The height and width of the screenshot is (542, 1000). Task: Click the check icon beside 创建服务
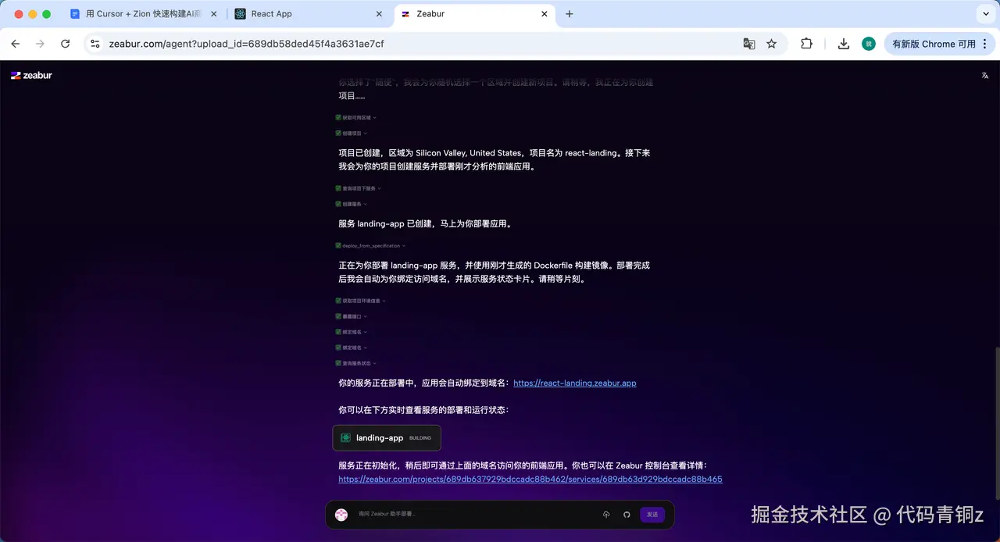[x=338, y=204]
